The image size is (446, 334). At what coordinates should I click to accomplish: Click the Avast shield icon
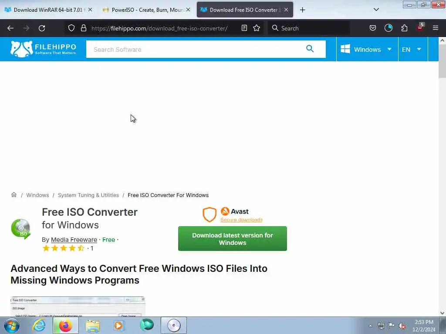[209, 214]
